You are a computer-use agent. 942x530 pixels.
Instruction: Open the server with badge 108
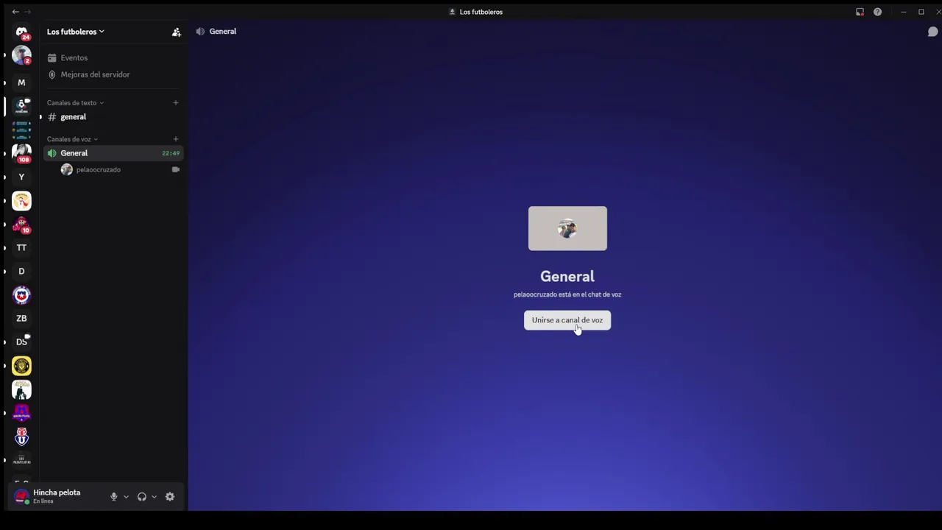pos(21,153)
